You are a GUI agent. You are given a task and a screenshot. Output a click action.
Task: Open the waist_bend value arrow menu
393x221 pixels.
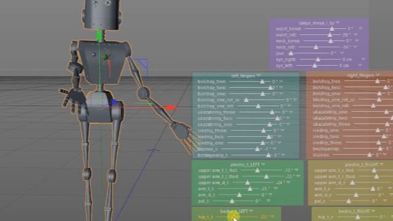pos(360,29)
